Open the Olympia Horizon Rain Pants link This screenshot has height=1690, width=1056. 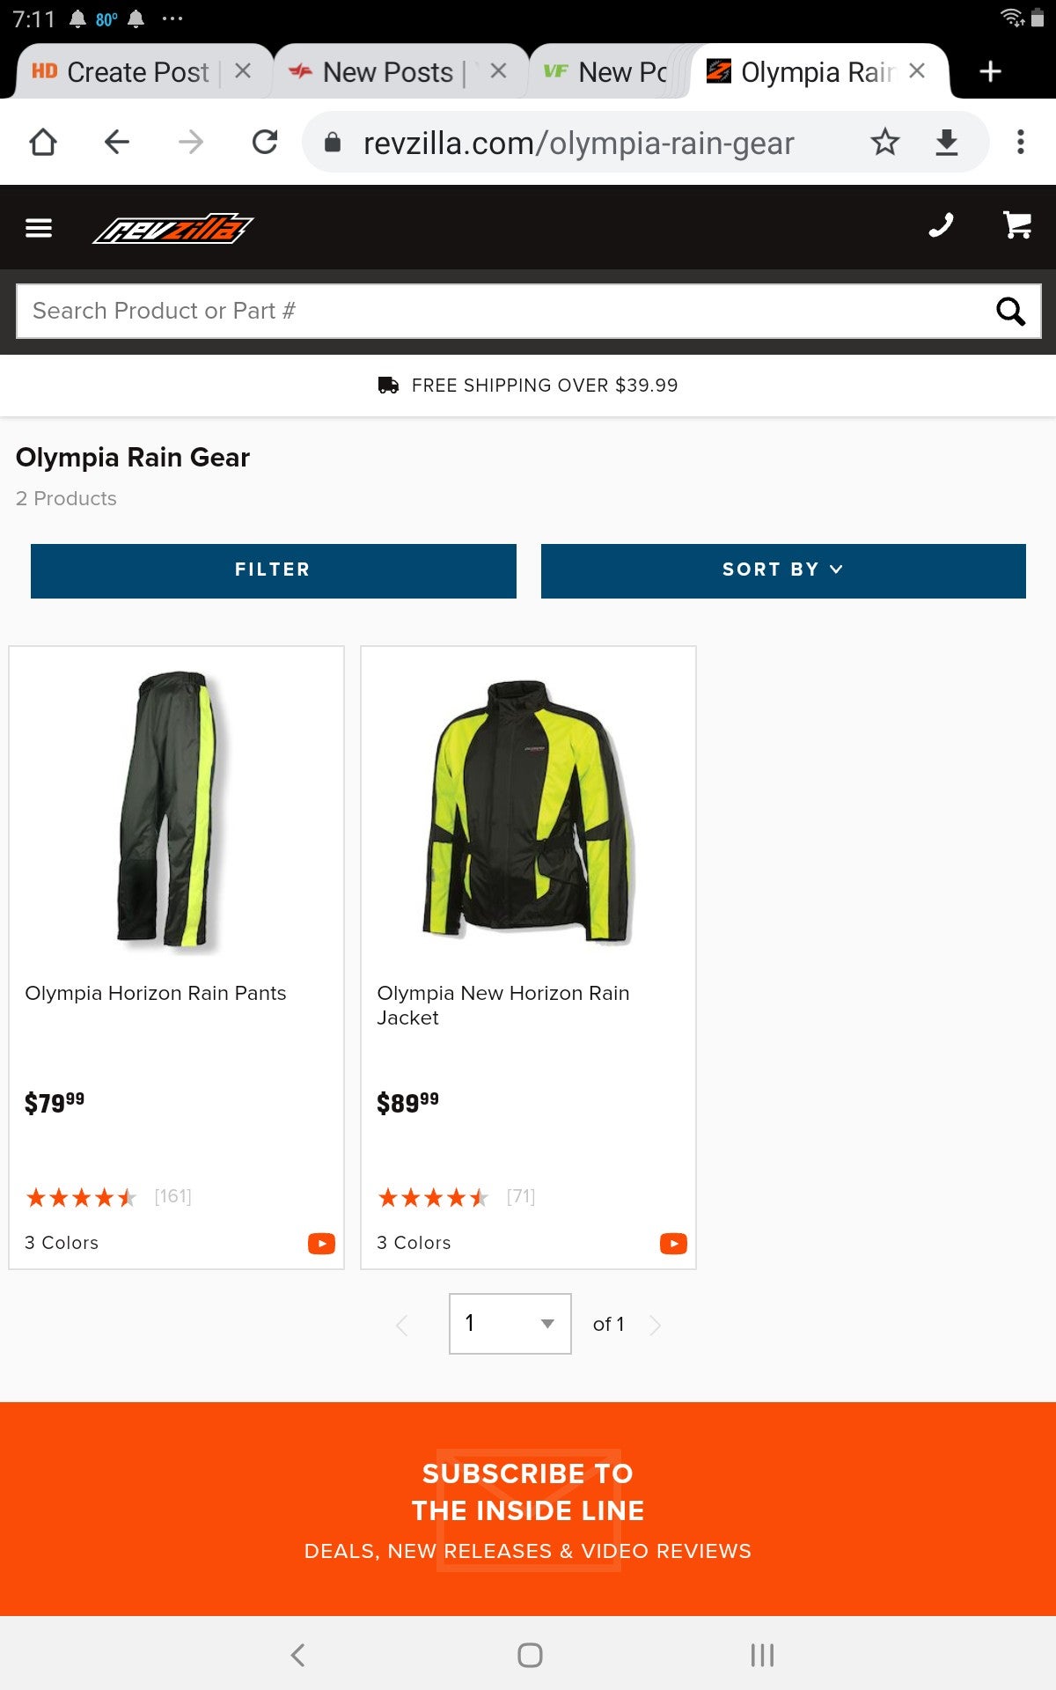(156, 993)
